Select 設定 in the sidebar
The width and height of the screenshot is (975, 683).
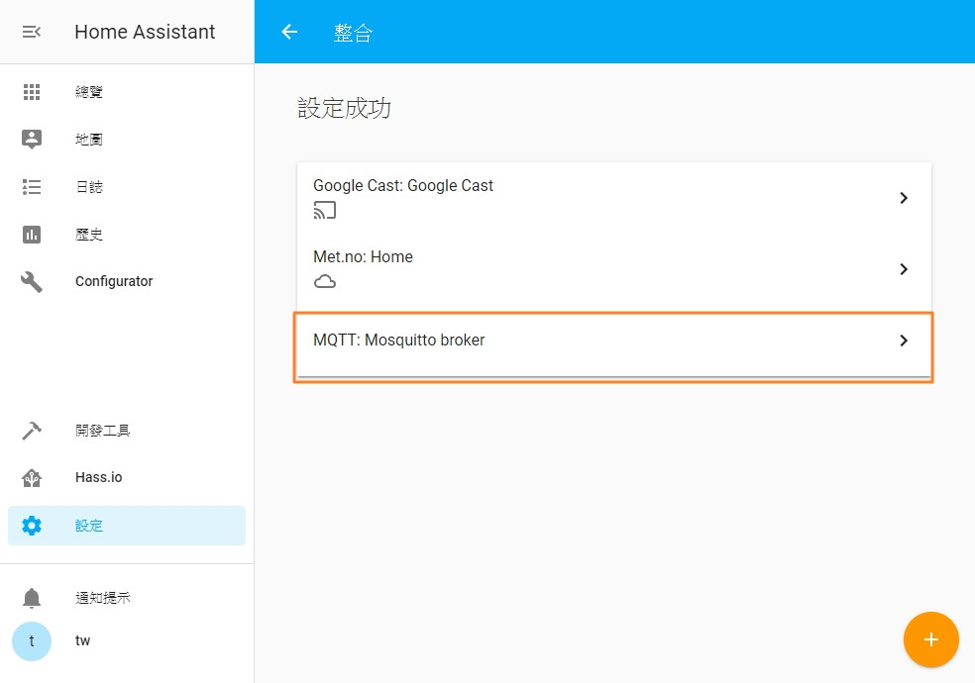127,526
